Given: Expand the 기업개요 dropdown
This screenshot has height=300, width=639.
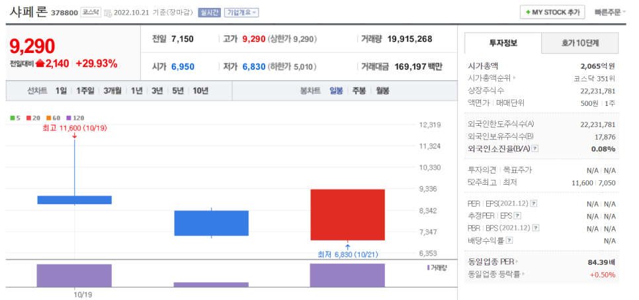Looking at the screenshot, I should (x=241, y=13).
